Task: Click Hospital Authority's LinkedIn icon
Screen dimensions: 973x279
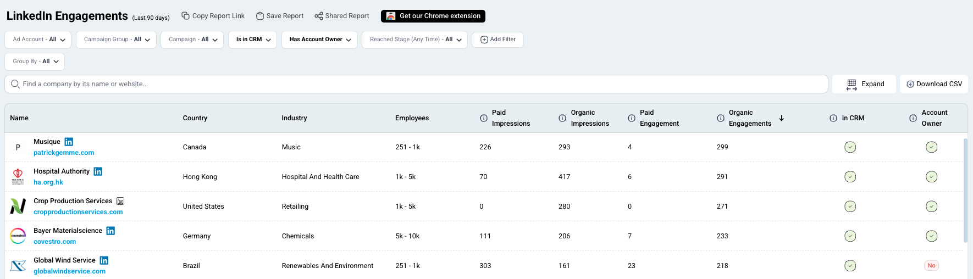Action: (x=98, y=171)
